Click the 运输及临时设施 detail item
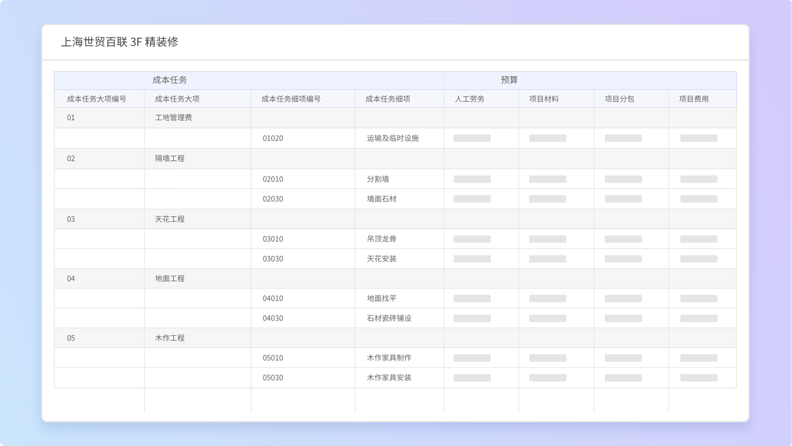Image resolution: width=792 pixels, height=446 pixels. click(392, 138)
